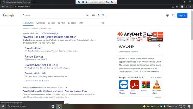This screenshot has height=109, width=193.
Task: Open Chrome three-dot menu
Action: coord(190,7)
